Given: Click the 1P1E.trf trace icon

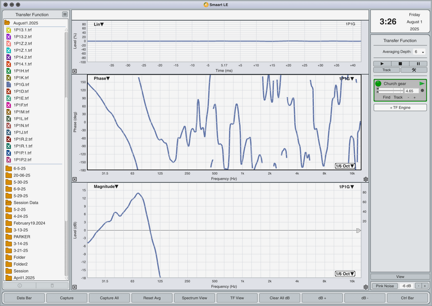Looking at the screenshot, I should 8,98.
